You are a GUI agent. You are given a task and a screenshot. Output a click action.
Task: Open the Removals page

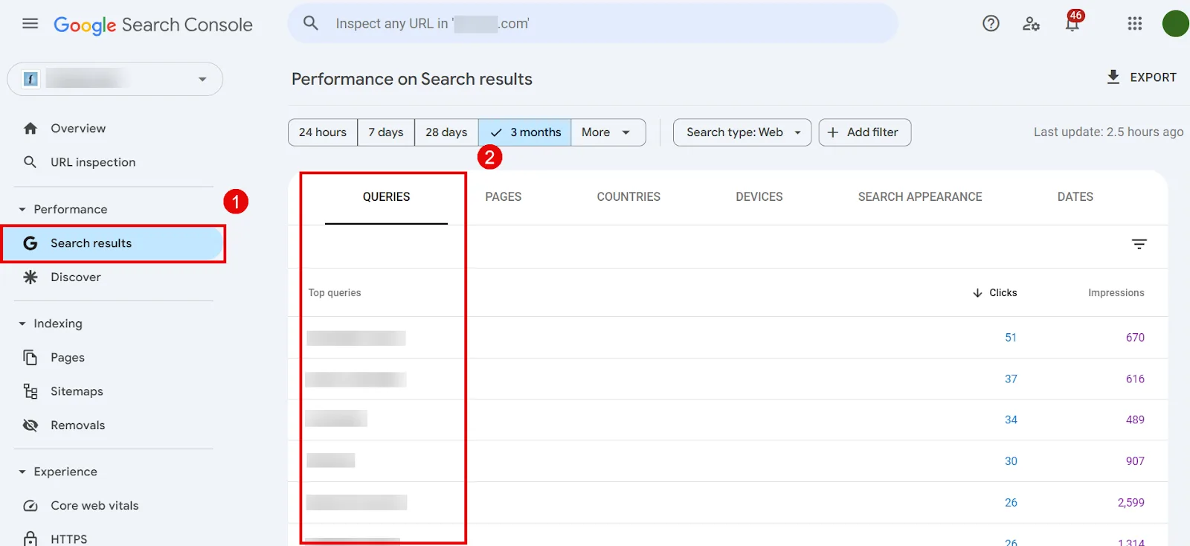tap(78, 425)
